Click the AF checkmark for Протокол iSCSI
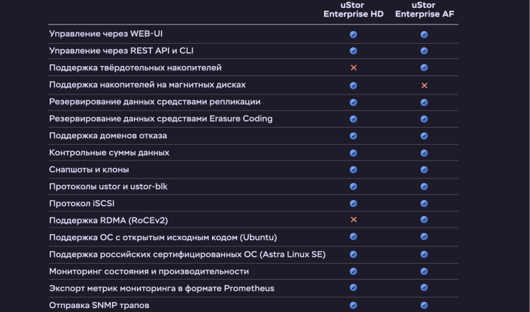This screenshot has width=530, height=312. click(x=424, y=204)
